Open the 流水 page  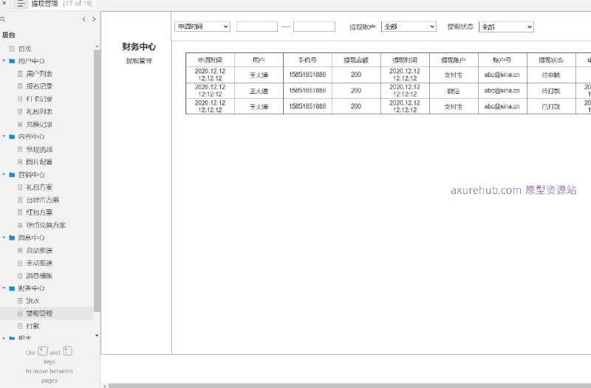(x=33, y=301)
